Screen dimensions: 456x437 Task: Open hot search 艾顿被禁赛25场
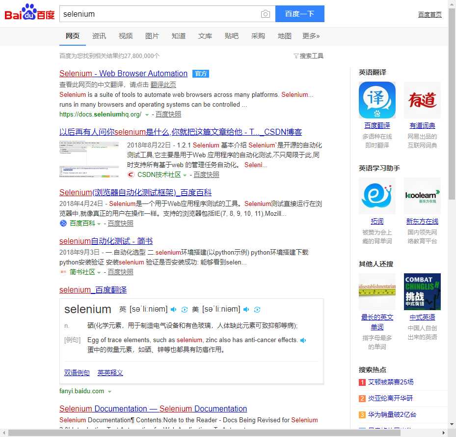click(391, 382)
